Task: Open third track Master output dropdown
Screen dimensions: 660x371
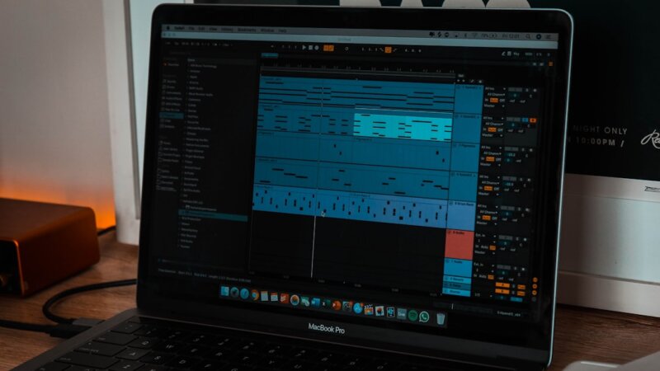Action: click(490, 164)
